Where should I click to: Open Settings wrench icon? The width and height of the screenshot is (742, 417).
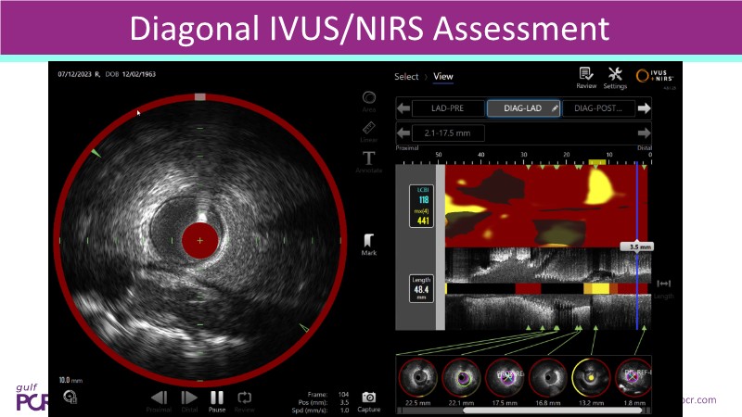click(x=615, y=77)
